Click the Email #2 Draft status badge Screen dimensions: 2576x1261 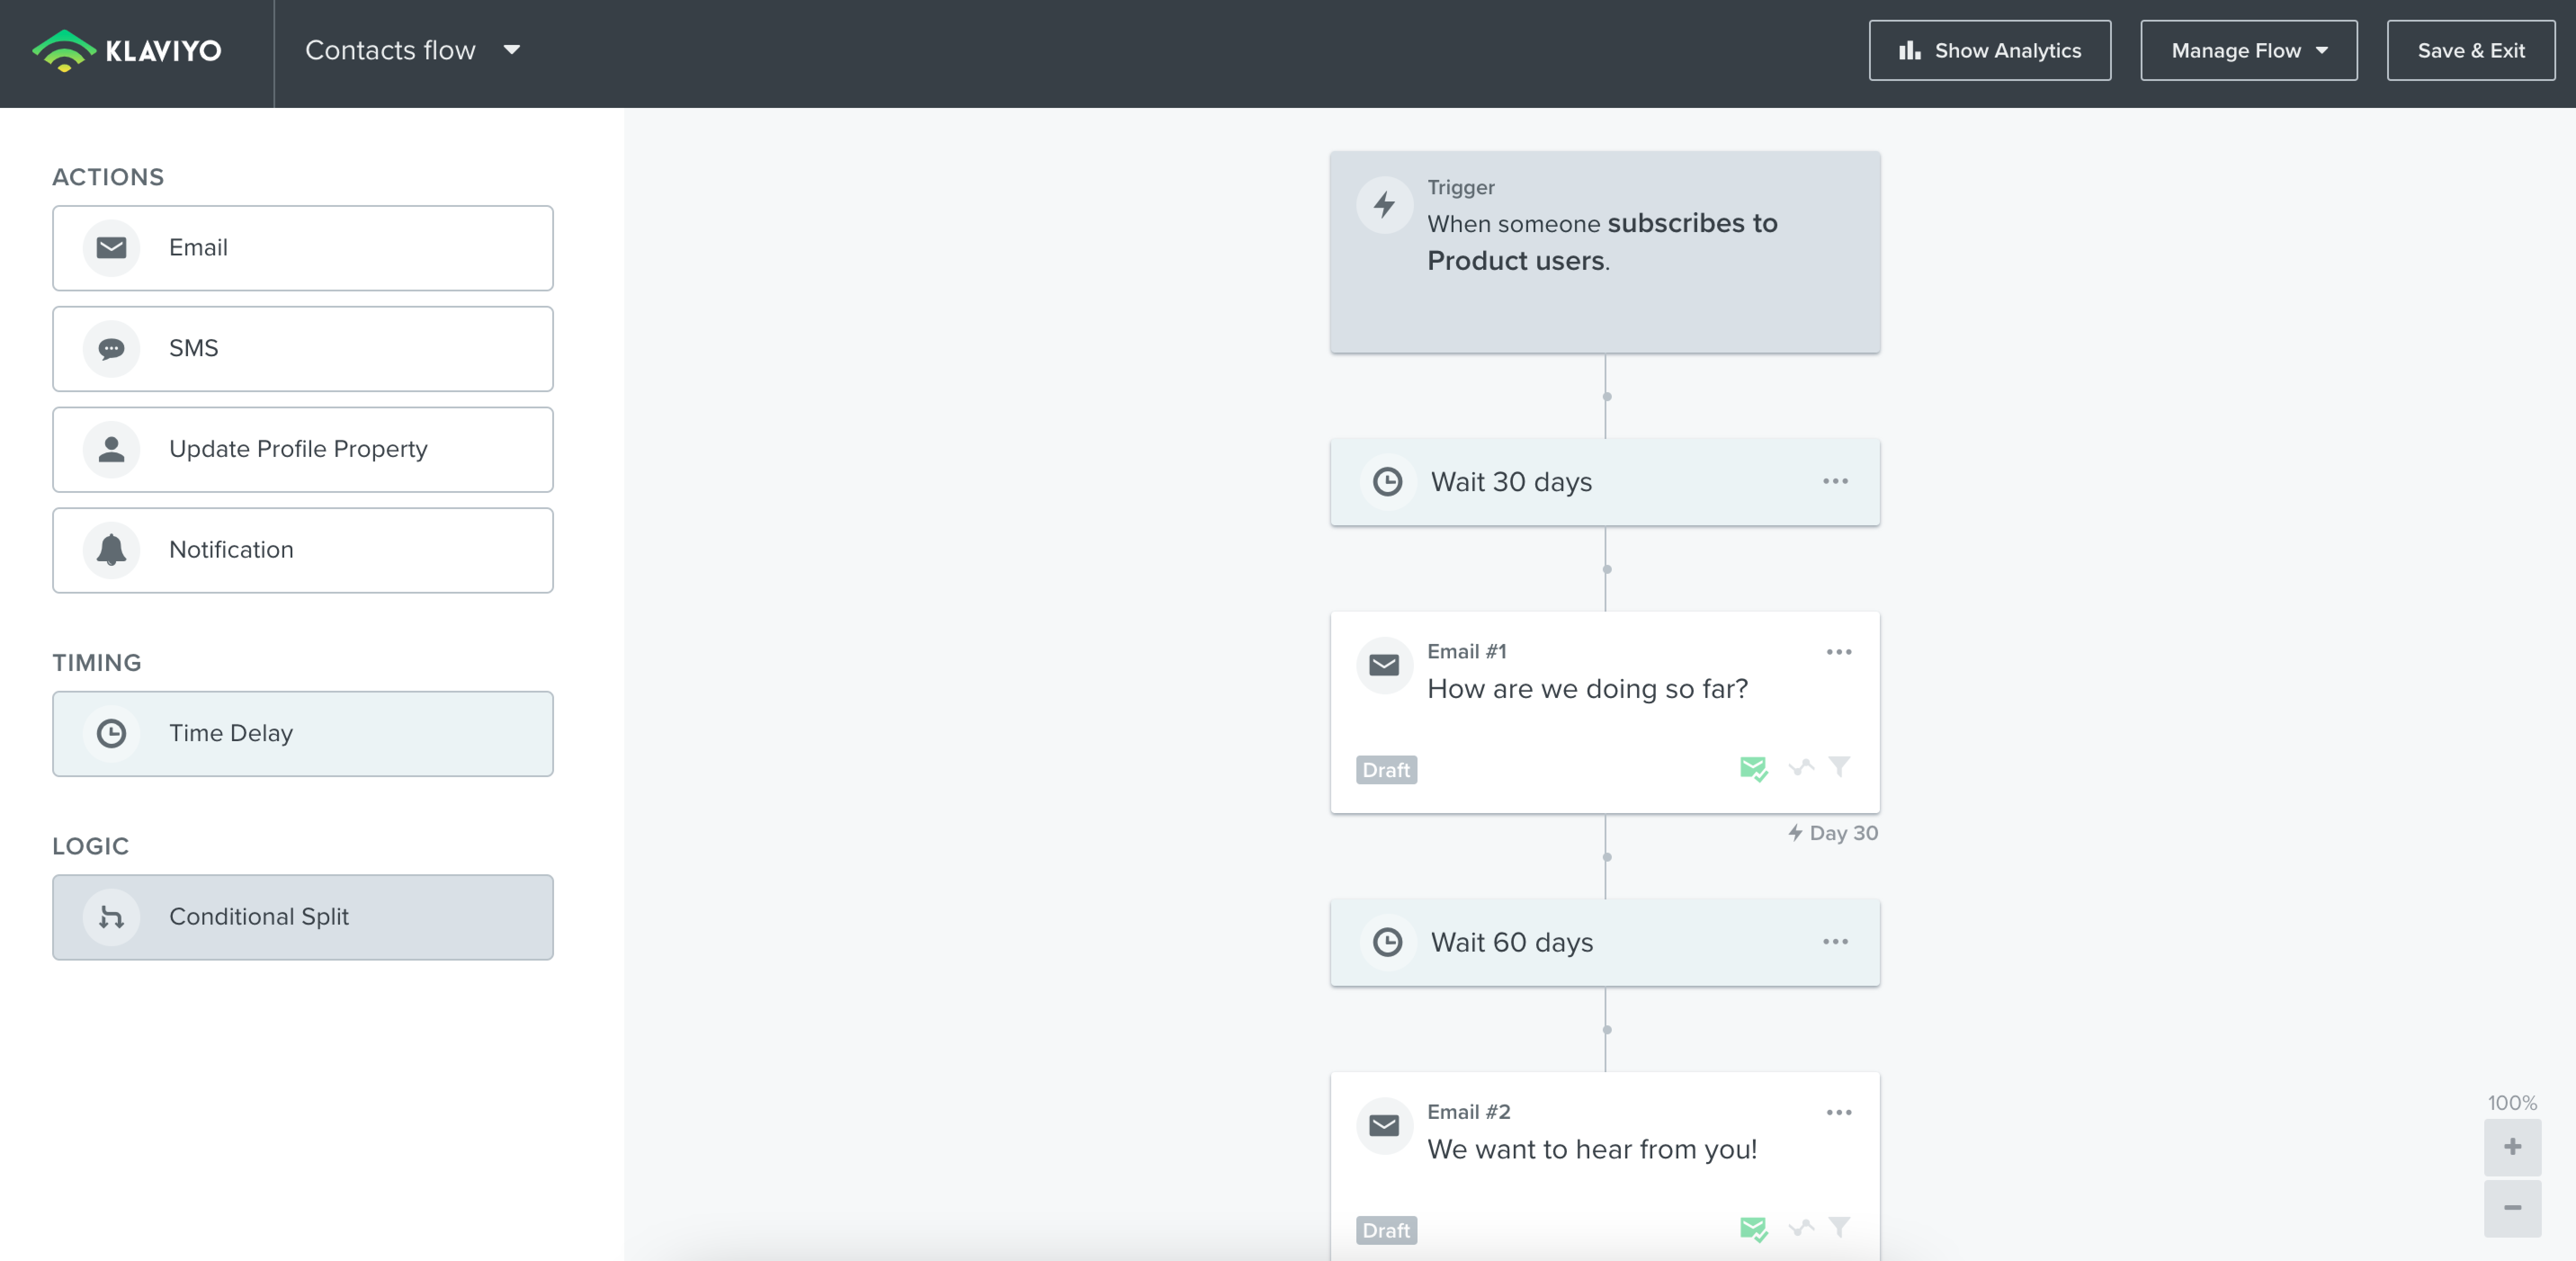[x=1386, y=1230]
